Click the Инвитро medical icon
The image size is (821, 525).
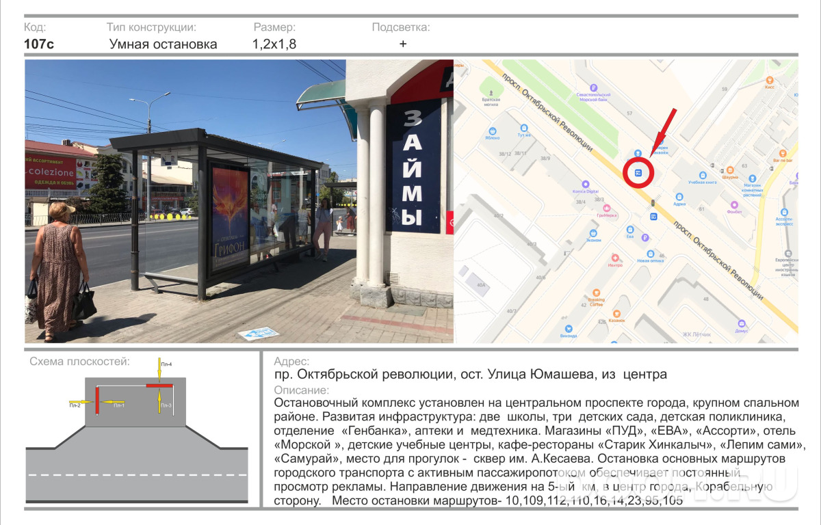[615, 258]
